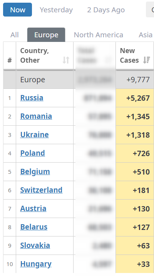Viewport: 154px width, 278px height.
Task: Open the Hungary link
Action: pyautogui.click(x=36, y=264)
